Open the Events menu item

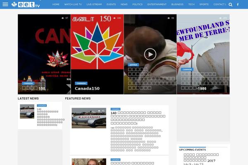(x=111, y=5)
